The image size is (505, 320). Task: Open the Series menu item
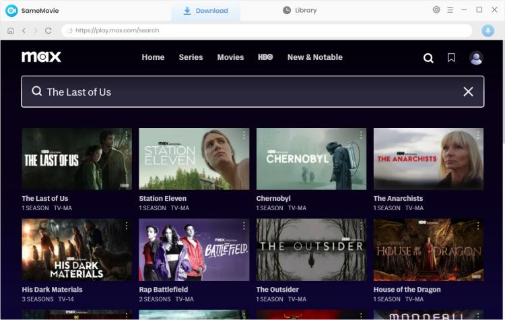tap(191, 57)
